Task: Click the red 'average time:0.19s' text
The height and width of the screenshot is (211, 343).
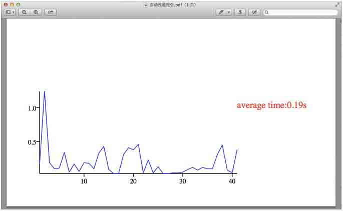Action: (x=272, y=105)
